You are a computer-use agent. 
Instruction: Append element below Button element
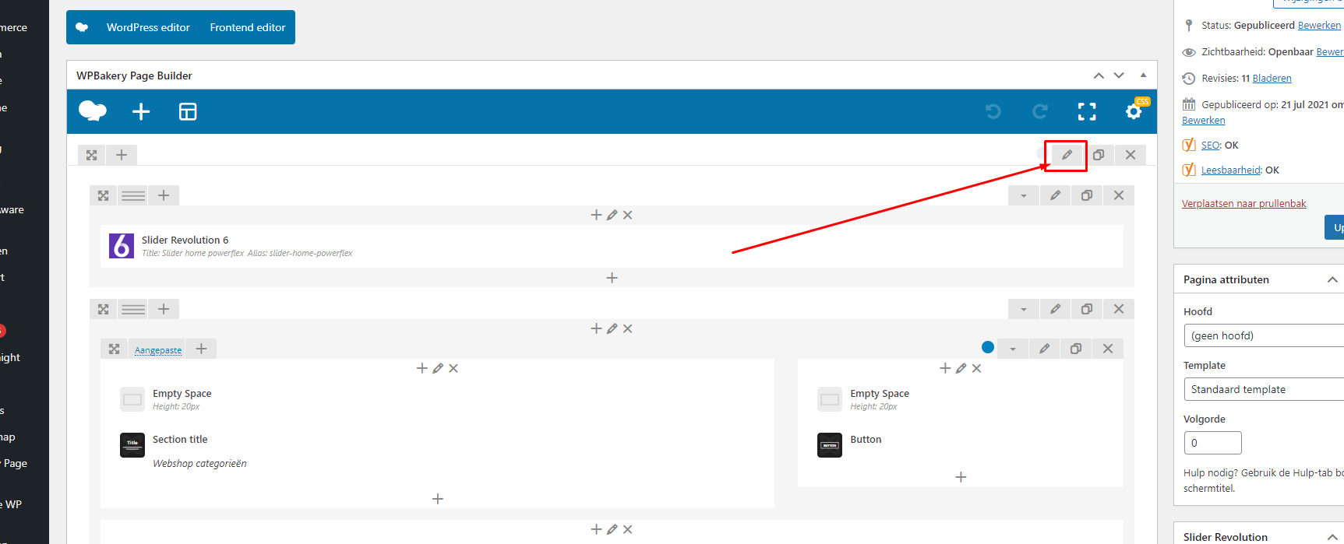[961, 477]
